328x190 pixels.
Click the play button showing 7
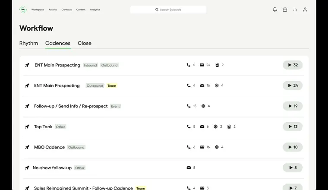293,187
